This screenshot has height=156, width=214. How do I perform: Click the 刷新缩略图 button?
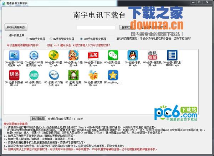click(38, 118)
